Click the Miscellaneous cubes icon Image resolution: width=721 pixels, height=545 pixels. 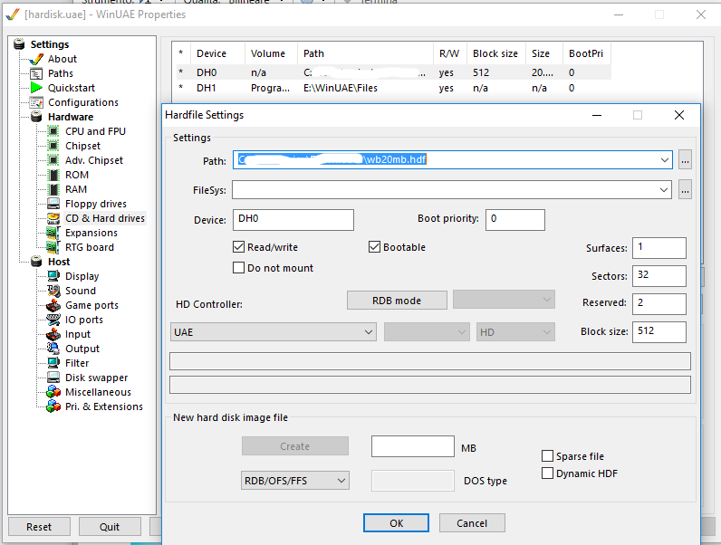pyautogui.click(x=53, y=392)
